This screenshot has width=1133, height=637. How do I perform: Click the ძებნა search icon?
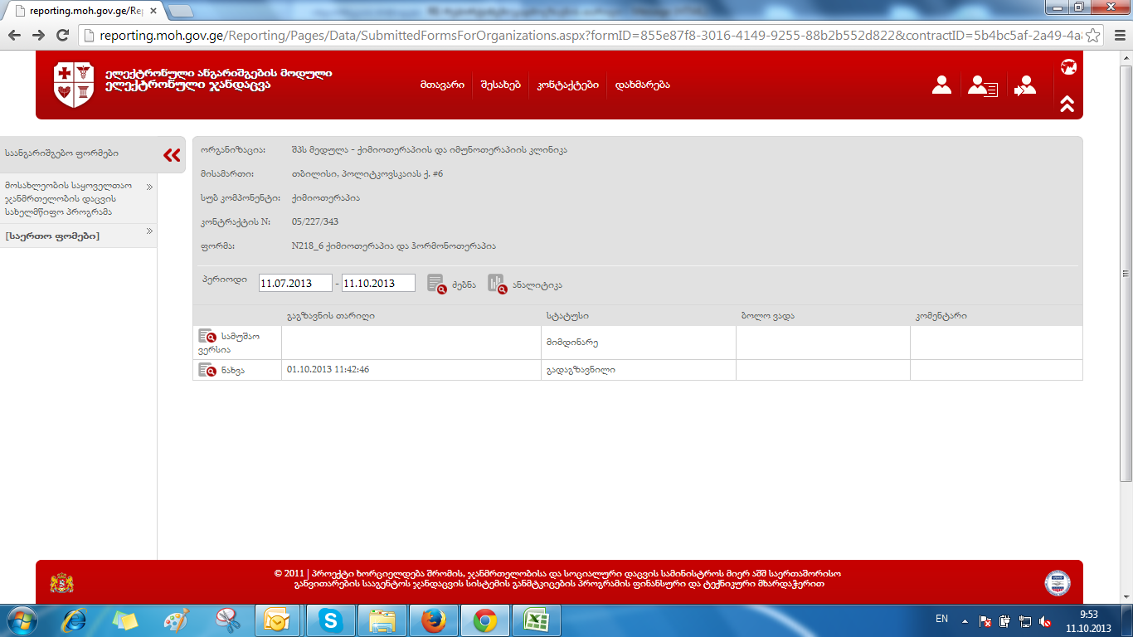[x=436, y=284]
